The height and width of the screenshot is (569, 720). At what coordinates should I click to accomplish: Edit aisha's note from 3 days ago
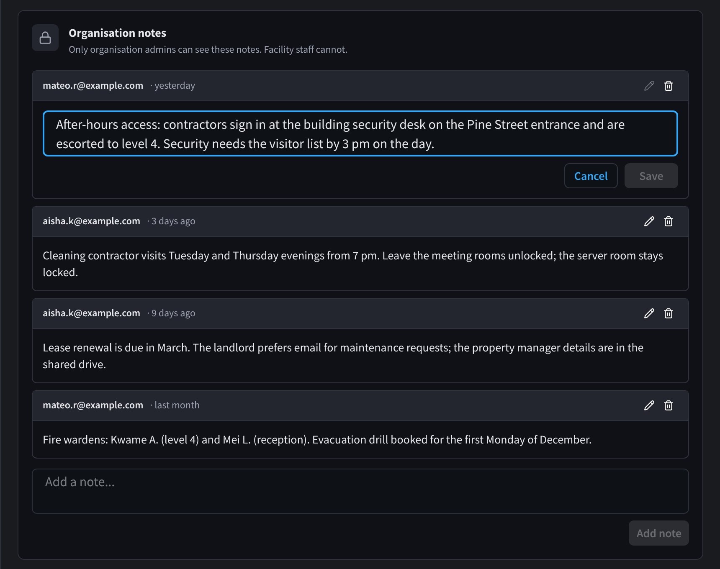[649, 221]
